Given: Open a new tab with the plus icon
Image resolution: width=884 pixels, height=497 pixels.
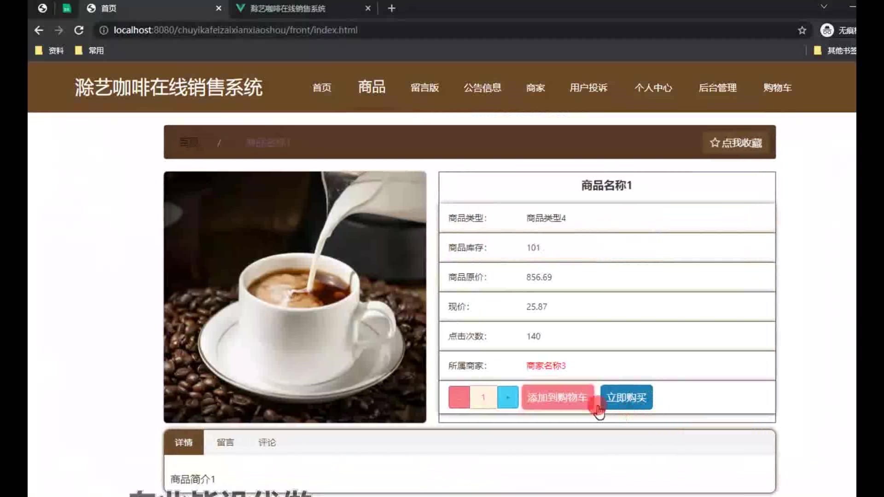Looking at the screenshot, I should pyautogui.click(x=391, y=8).
